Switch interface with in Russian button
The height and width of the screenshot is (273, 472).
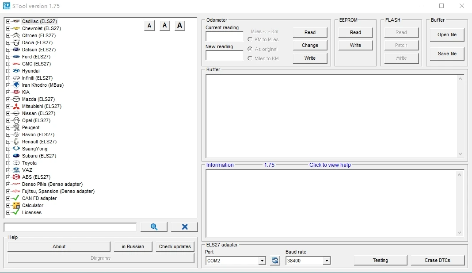(133, 246)
